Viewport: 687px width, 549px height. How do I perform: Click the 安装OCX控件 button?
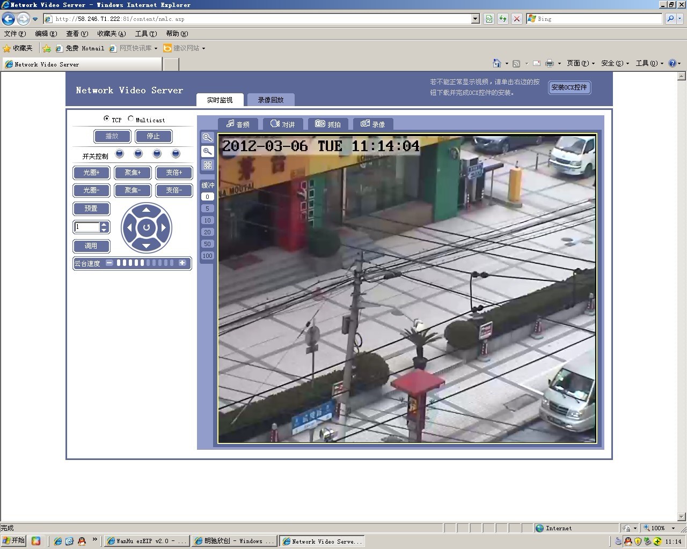(x=569, y=87)
